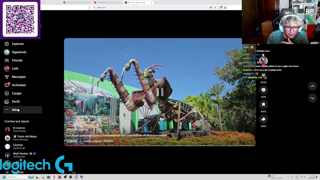Click the 38.1K likes count
Screen dimensions: 320x180
pyautogui.click(x=263, y=82)
